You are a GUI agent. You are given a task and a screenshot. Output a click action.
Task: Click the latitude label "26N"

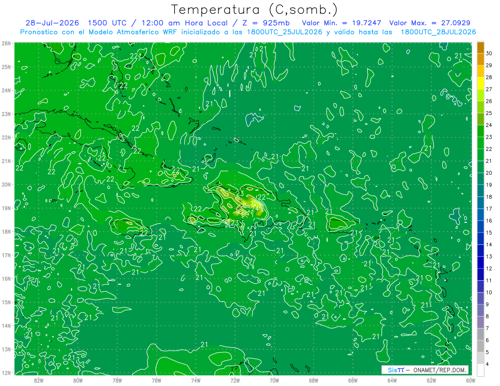(x=6, y=43)
